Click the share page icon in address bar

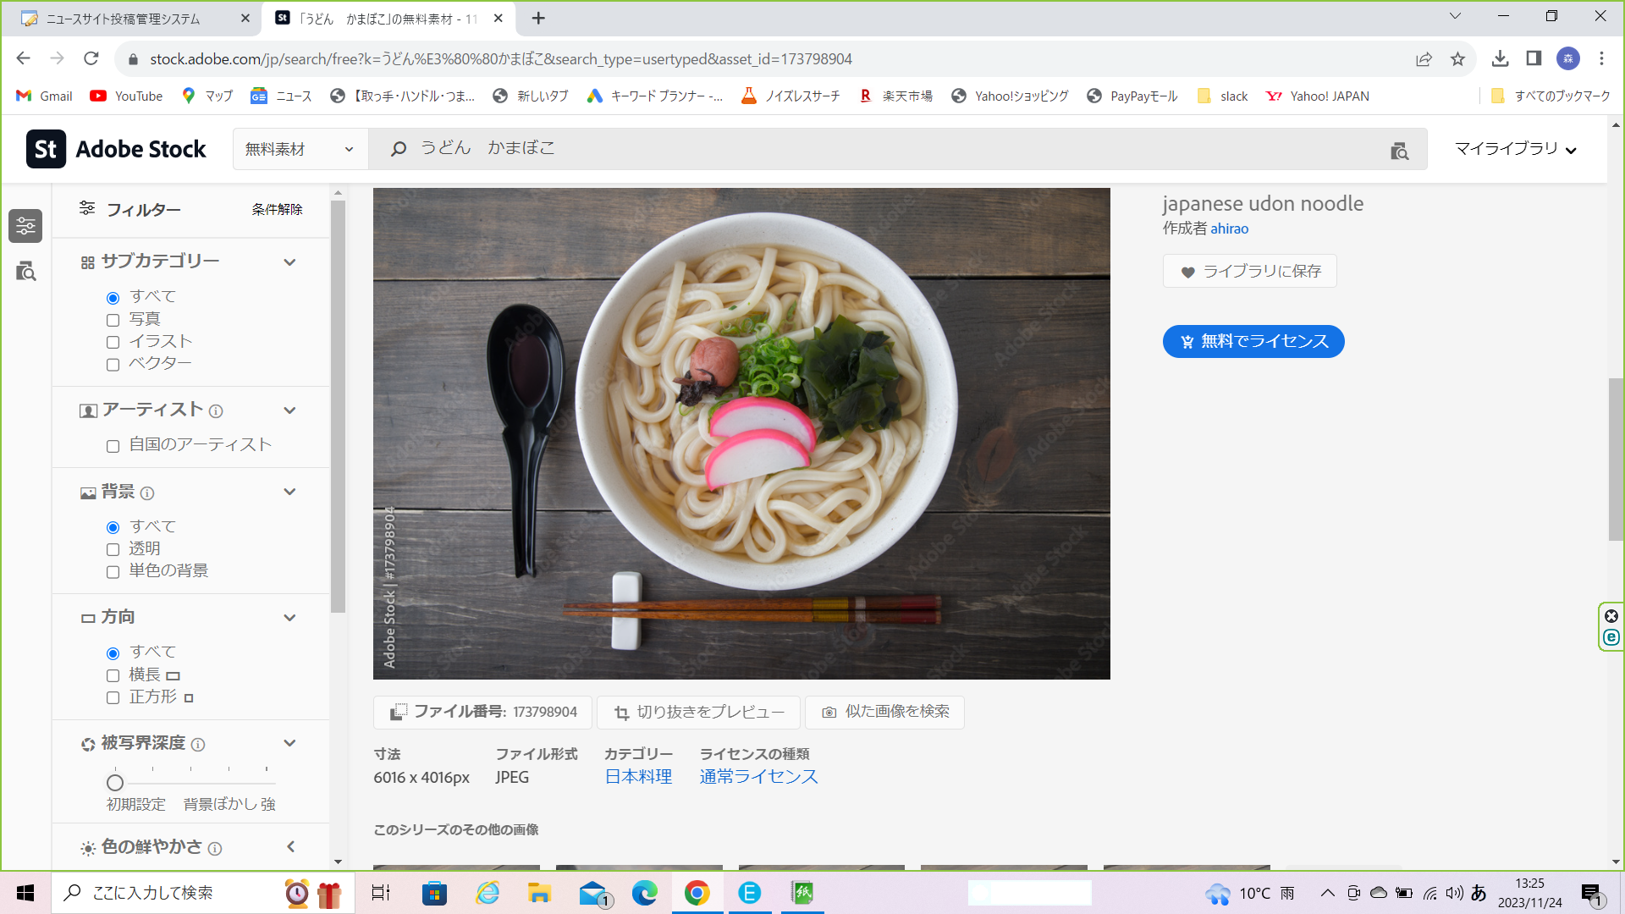tap(1424, 58)
